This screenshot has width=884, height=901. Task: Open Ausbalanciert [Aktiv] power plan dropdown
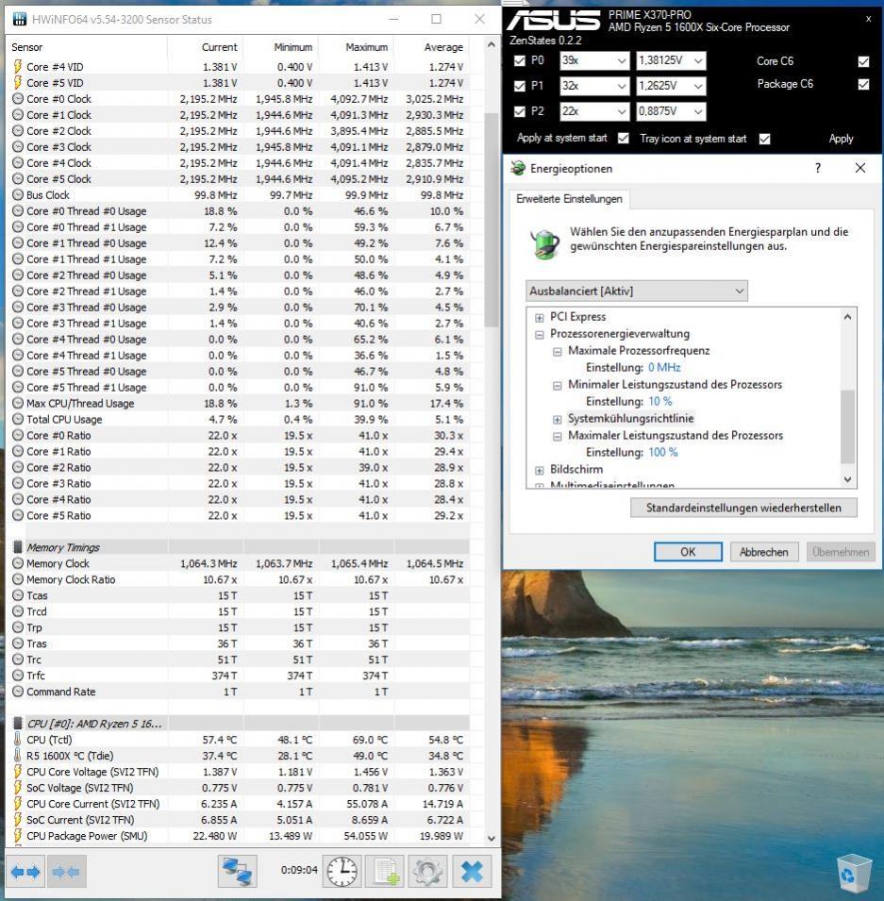coord(636,291)
